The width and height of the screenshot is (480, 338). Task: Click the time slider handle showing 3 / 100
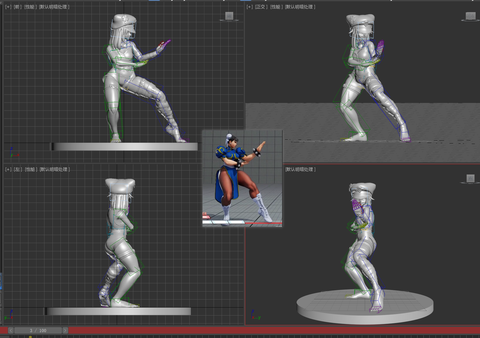pyautogui.click(x=38, y=331)
